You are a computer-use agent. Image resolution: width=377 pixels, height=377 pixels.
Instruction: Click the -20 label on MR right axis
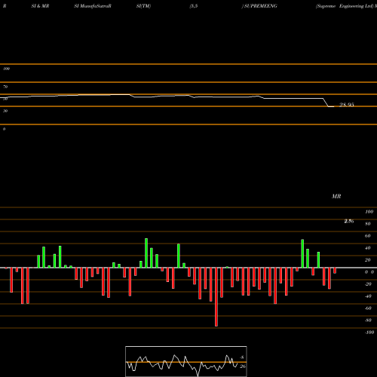click(x=368, y=284)
